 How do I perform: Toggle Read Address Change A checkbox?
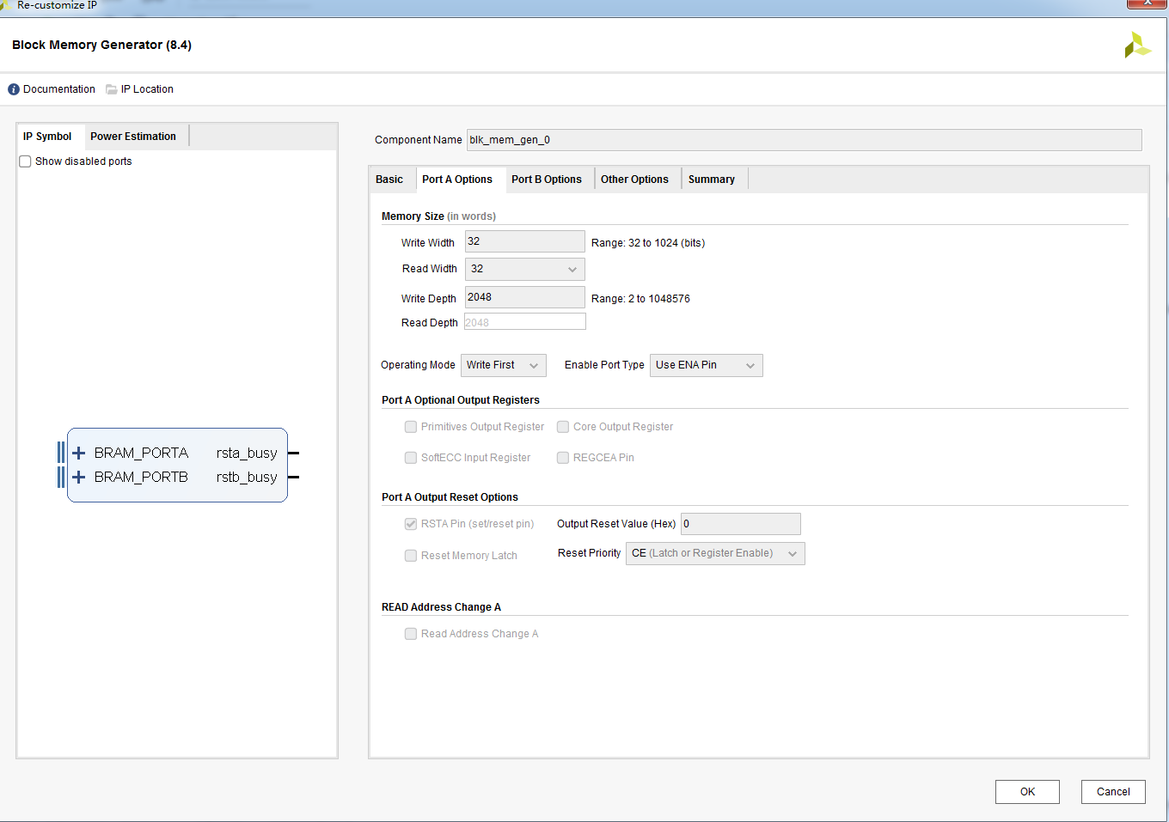click(411, 634)
